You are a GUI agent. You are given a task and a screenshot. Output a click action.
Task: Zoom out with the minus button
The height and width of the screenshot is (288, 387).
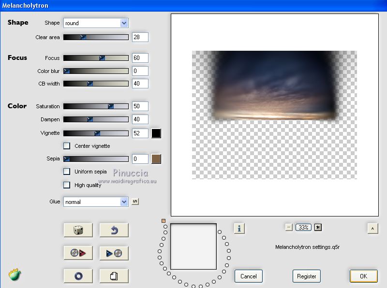(289, 227)
